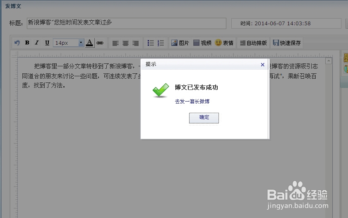
Task: Open the font color (A) picker
Action: click(89, 43)
